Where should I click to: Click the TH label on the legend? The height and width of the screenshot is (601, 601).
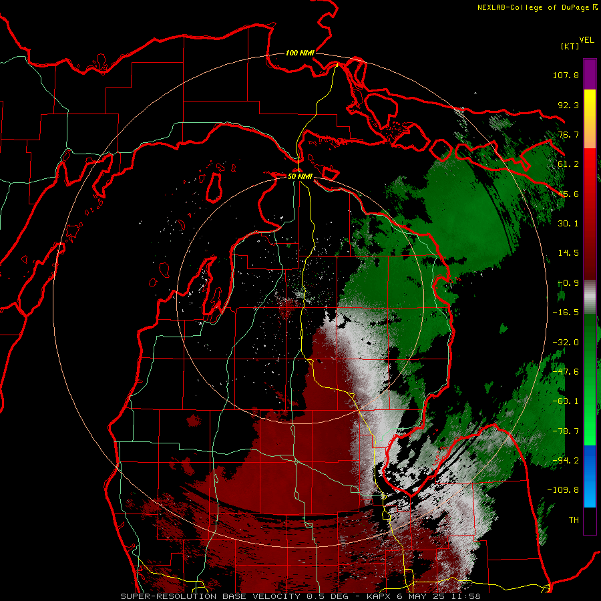[574, 520]
